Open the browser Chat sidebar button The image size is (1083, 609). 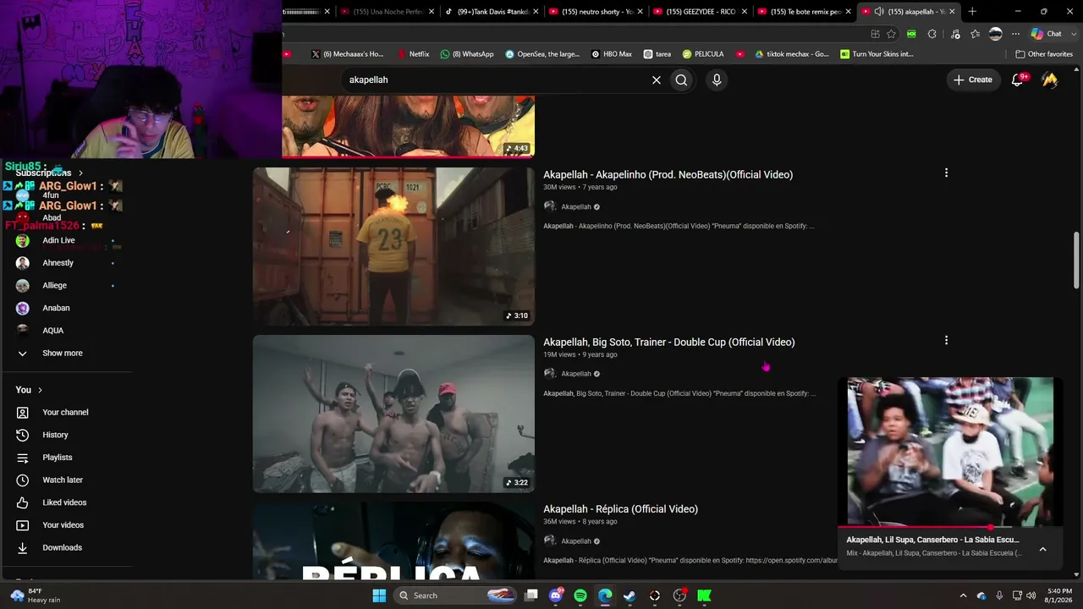1047,34
